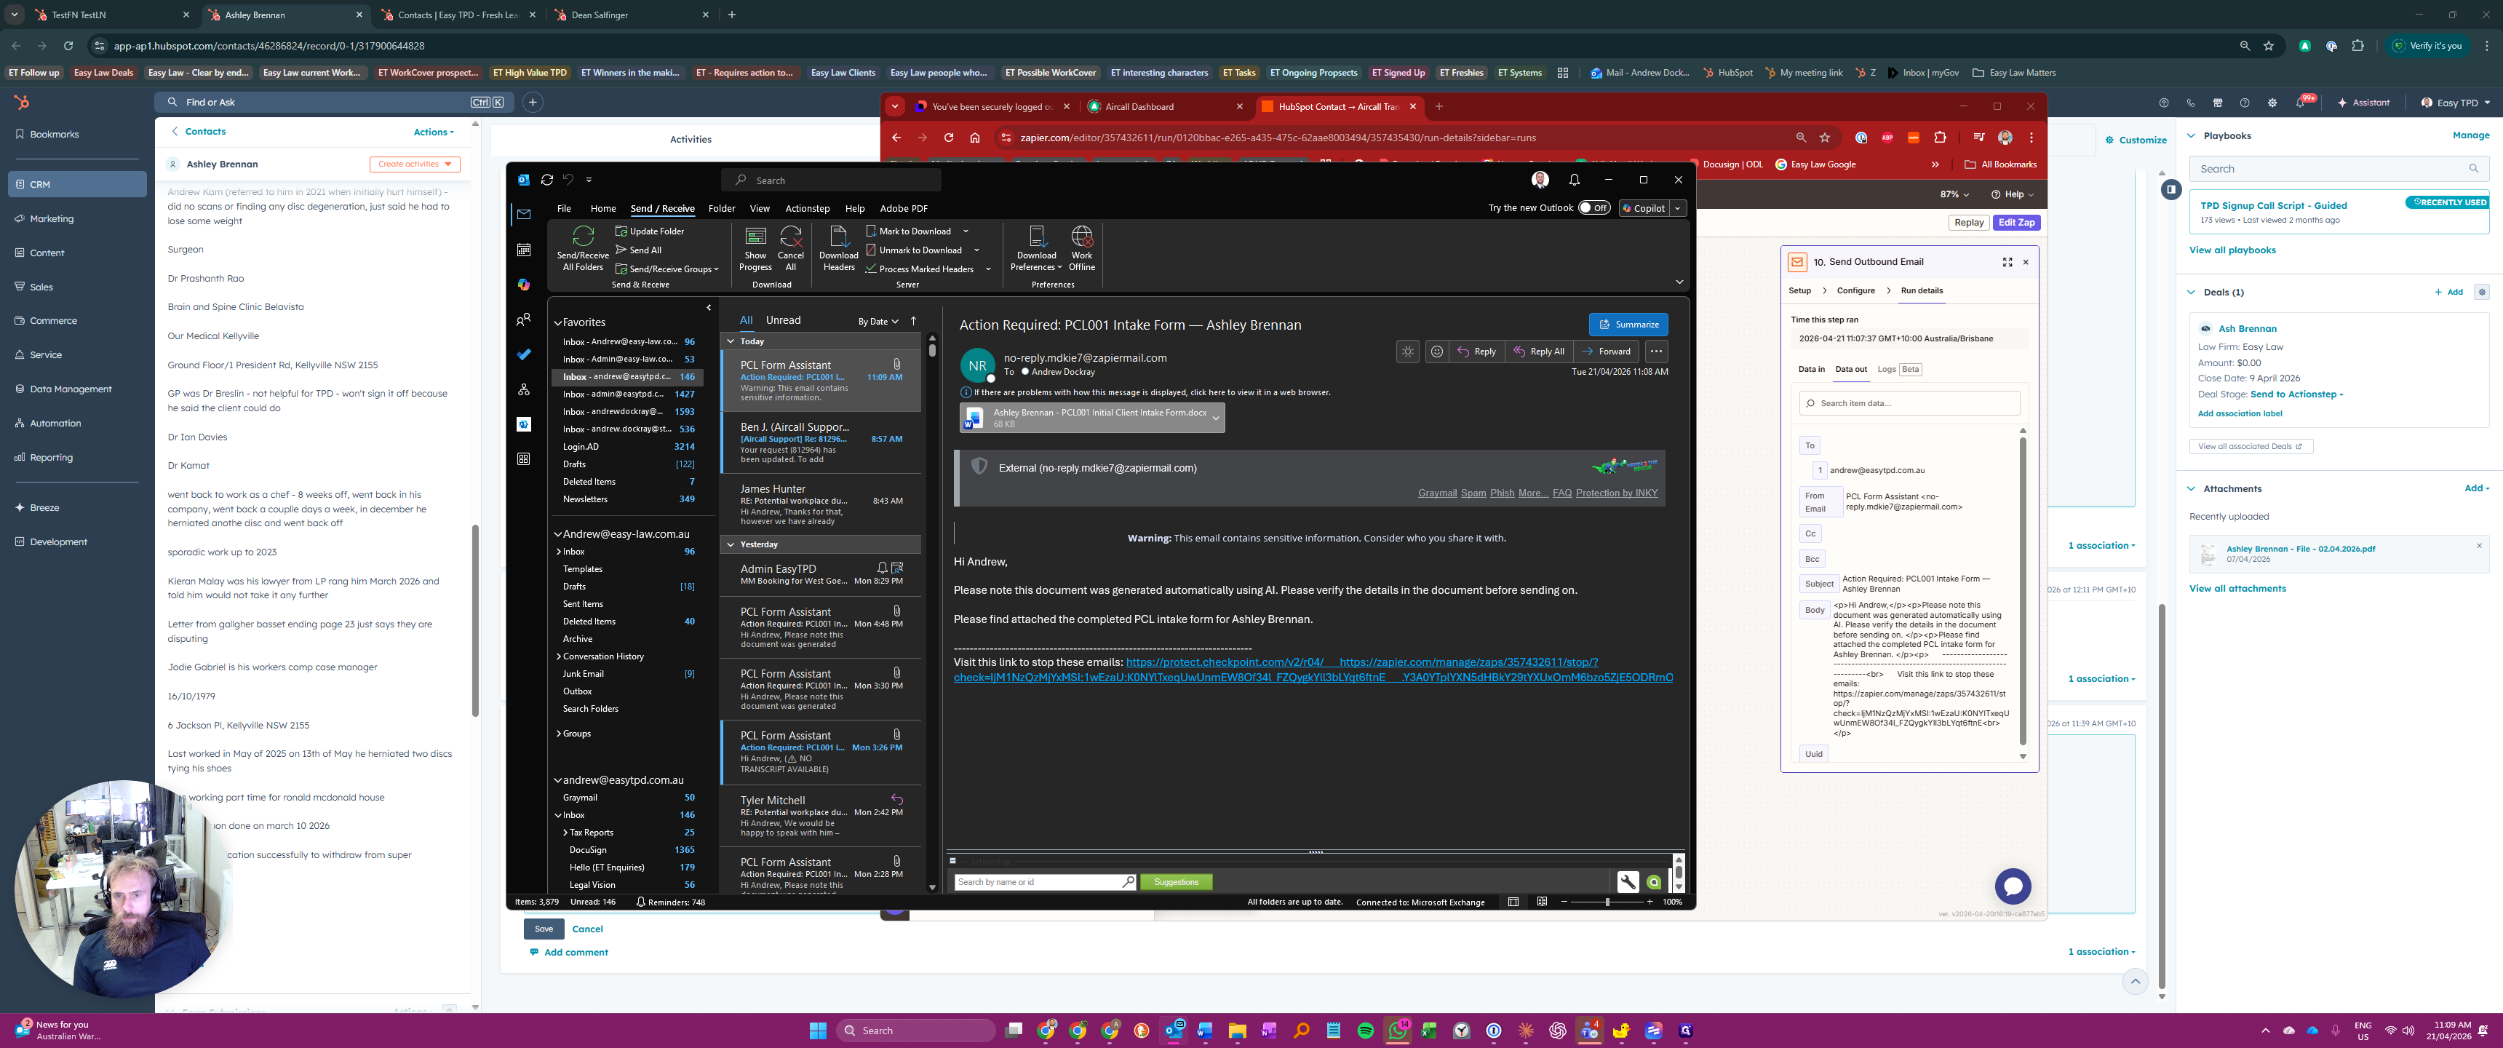This screenshot has width=2503, height=1048.
Task: Click the Work Offline globe icon
Action: point(1081,237)
